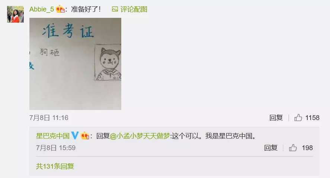Reply to 星巴克中国's comment via 回复

(271, 148)
